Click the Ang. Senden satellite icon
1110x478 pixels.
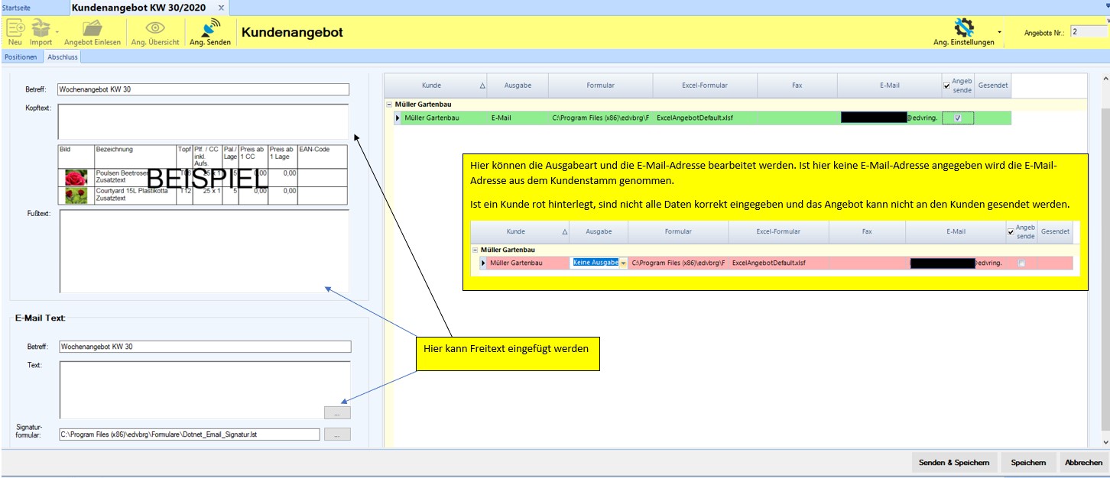click(209, 28)
